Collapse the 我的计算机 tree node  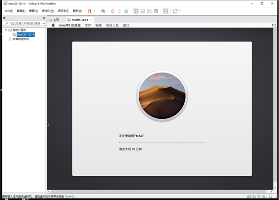point(6,30)
